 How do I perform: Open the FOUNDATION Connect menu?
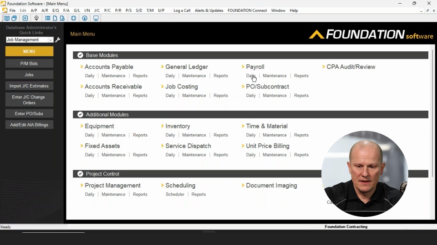pyautogui.click(x=247, y=10)
